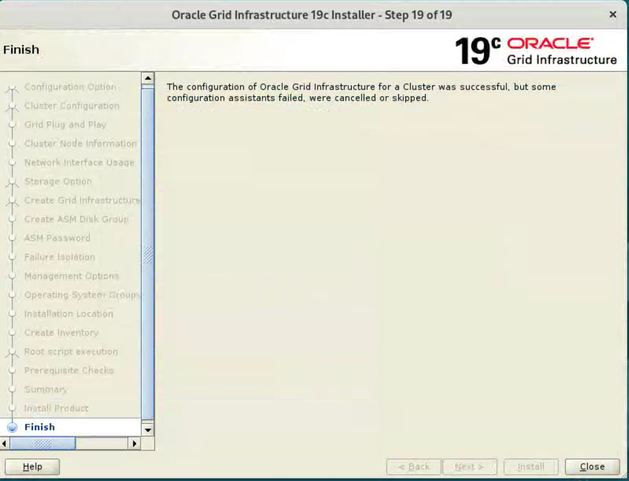This screenshot has width=629, height=481.
Task: Click the Create Grid Infrastructure branch node icon
Action: point(12,201)
